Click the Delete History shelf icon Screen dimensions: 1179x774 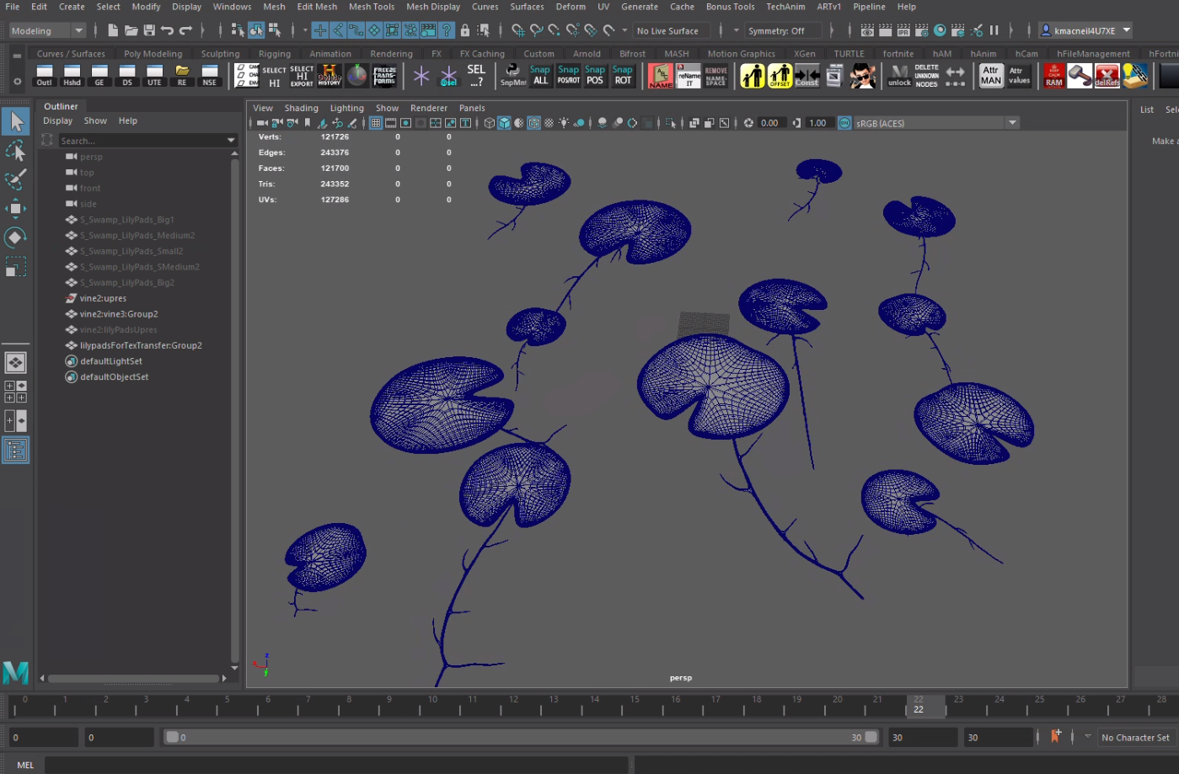click(329, 76)
